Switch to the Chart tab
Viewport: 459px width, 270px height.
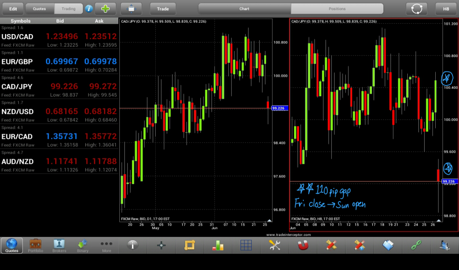click(x=244, y=9)
